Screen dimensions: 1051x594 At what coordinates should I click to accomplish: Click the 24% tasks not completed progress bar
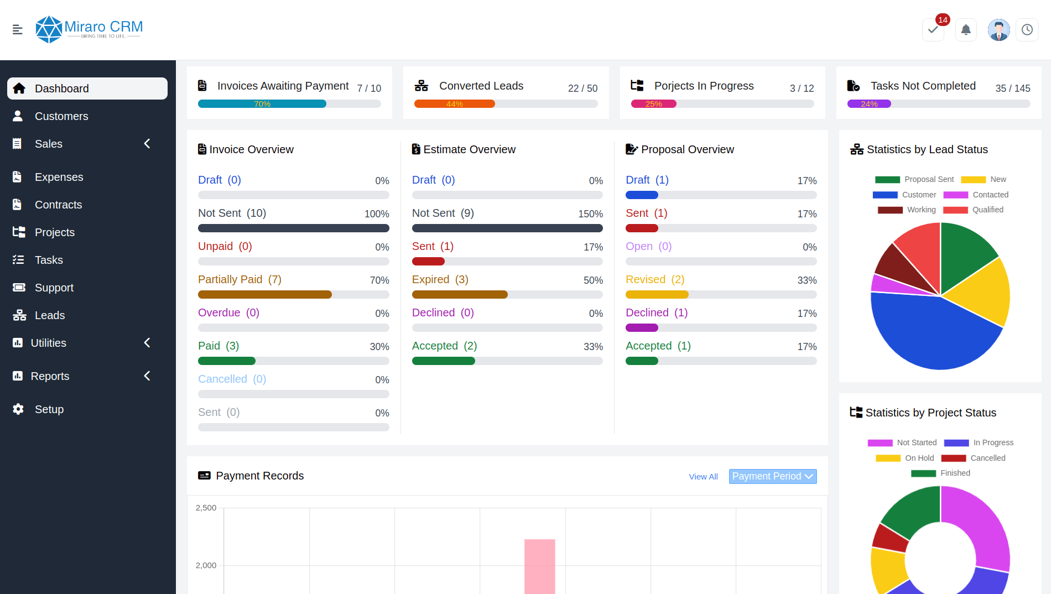tap(869, 103)
